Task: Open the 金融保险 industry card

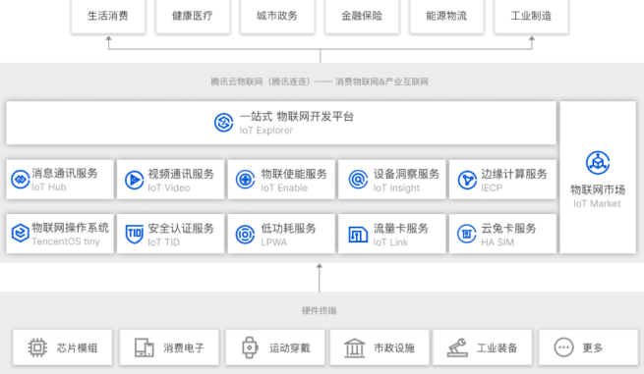Action: click(x=362, y=16)
